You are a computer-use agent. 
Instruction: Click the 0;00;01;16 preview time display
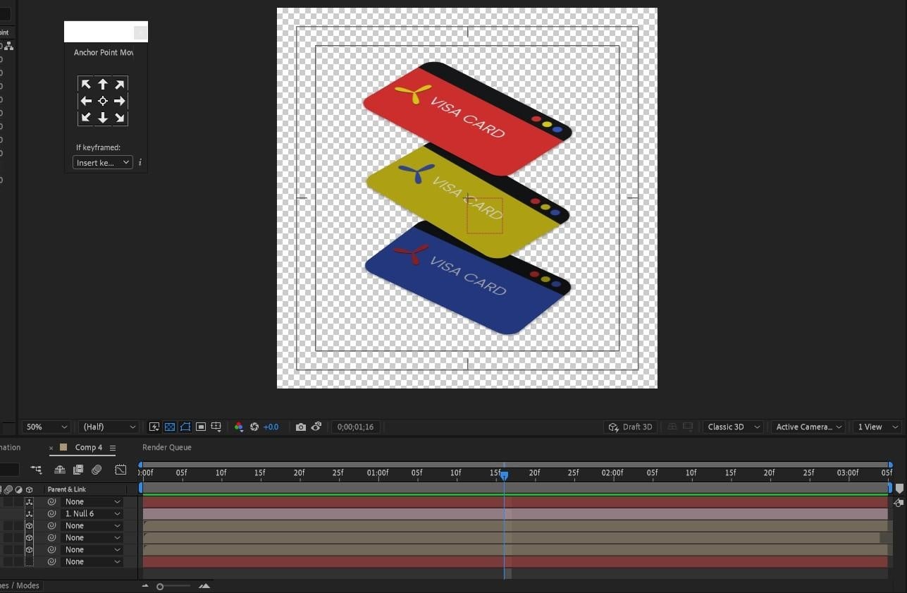pyautogui.click(x=356, y=427)
